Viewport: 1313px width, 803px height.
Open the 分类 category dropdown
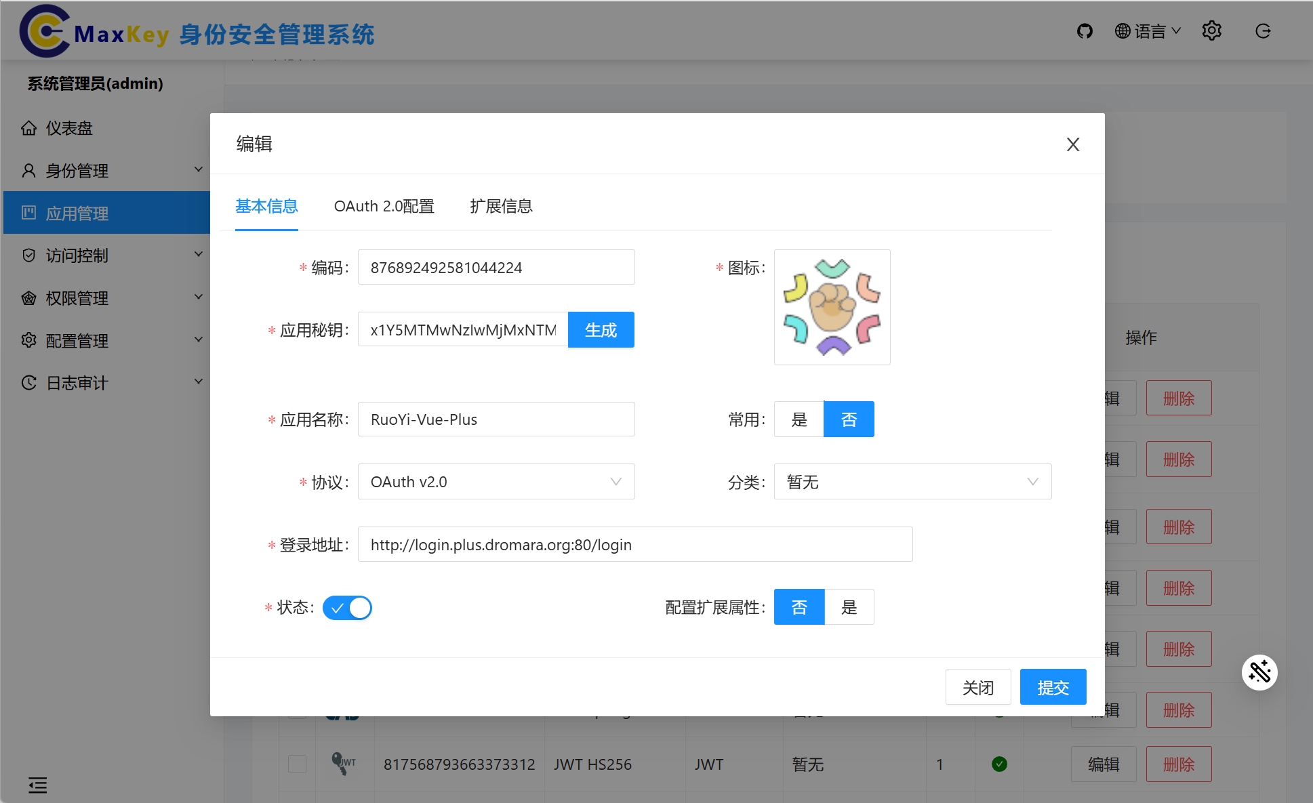[912, 481]
